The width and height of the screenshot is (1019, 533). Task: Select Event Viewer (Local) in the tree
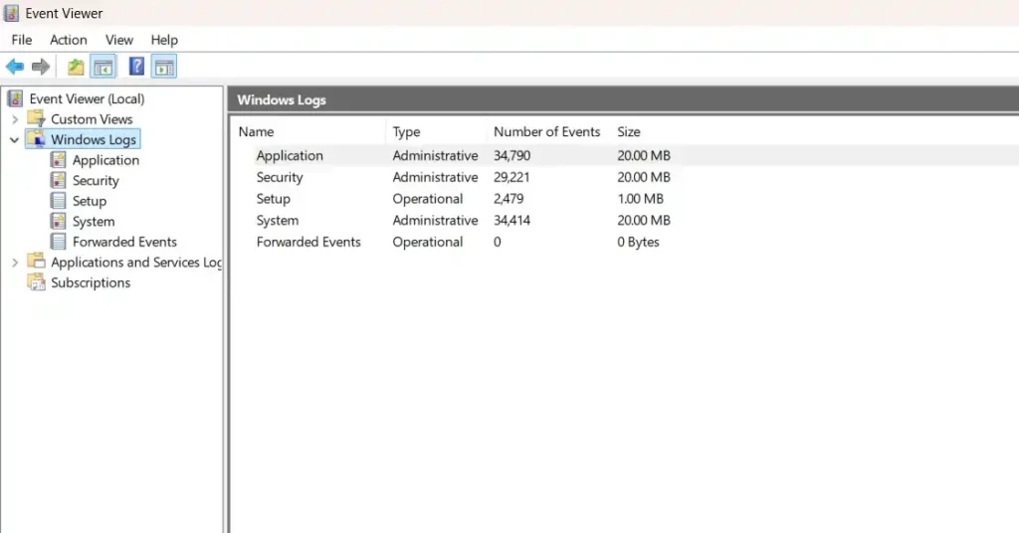87,98
